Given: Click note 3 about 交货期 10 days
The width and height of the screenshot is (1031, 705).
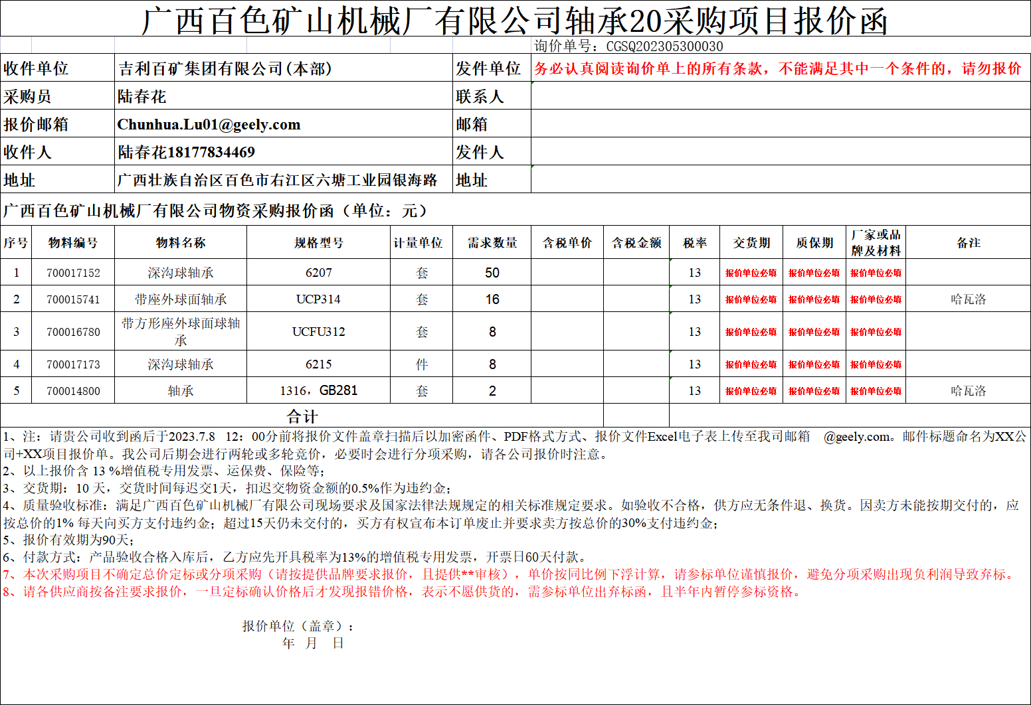Looking at the screenshot, I should tap(228, 488).
